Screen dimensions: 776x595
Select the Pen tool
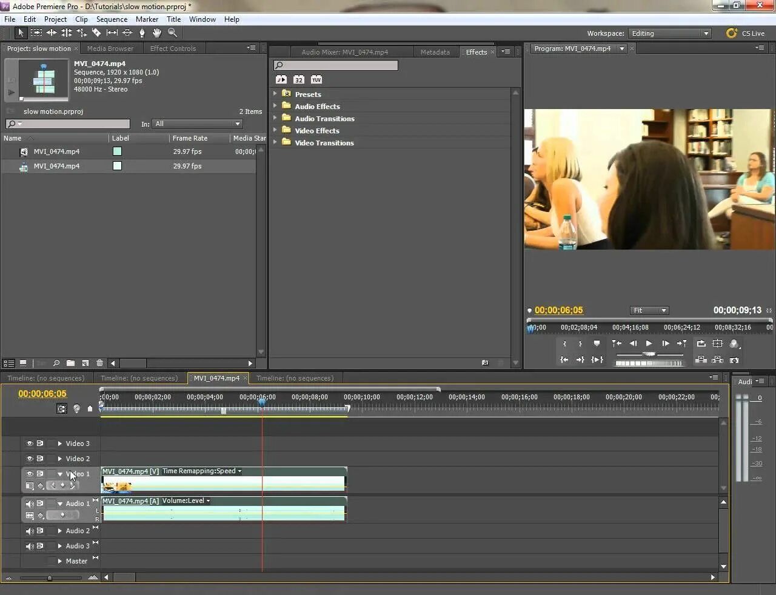[x=142, y=33]
